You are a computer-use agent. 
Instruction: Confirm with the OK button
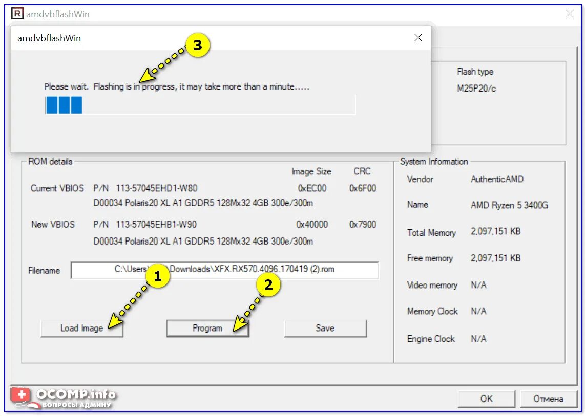486,399
